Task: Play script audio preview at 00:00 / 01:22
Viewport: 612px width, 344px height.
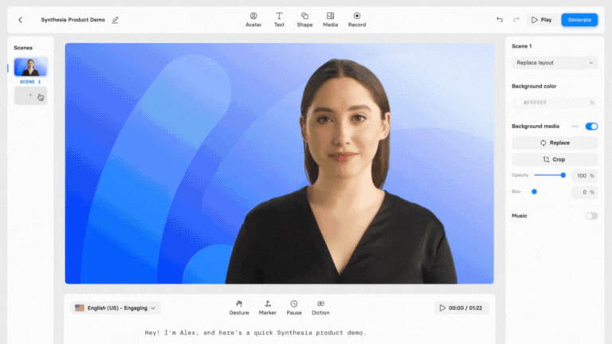Action: [461, 308]
